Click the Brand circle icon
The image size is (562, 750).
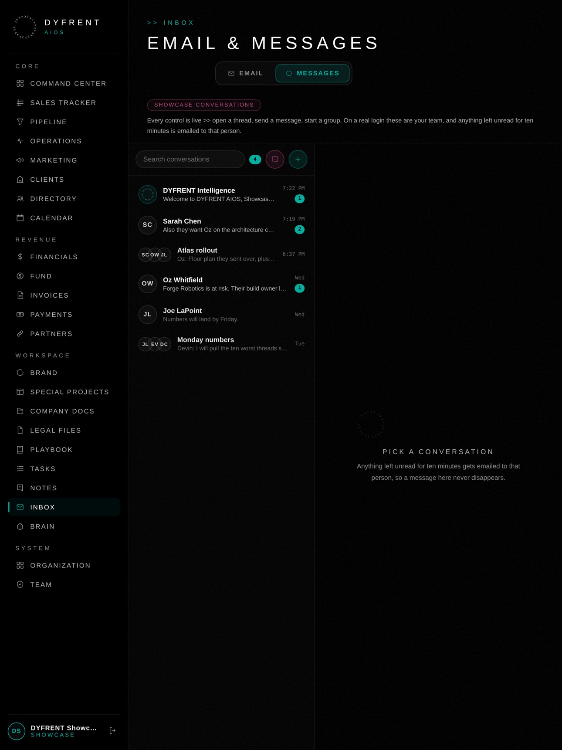click(x=20, y=373)
